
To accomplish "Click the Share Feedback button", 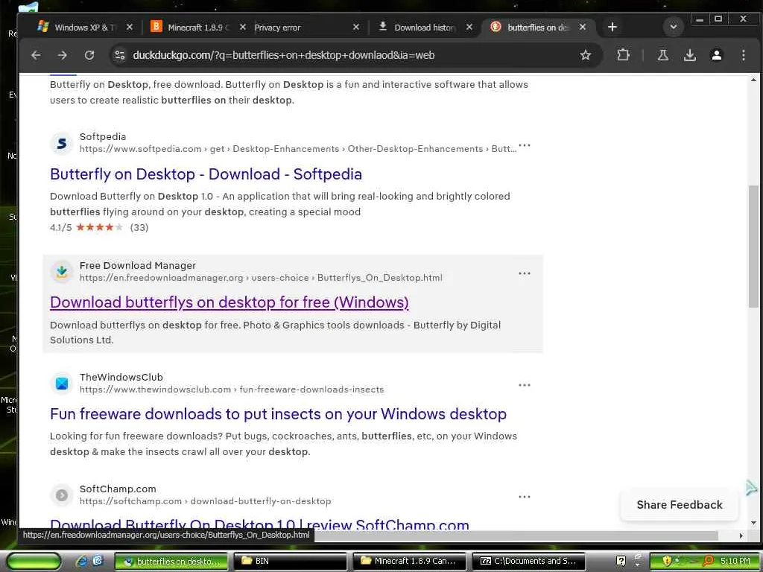I will point(680,505).
